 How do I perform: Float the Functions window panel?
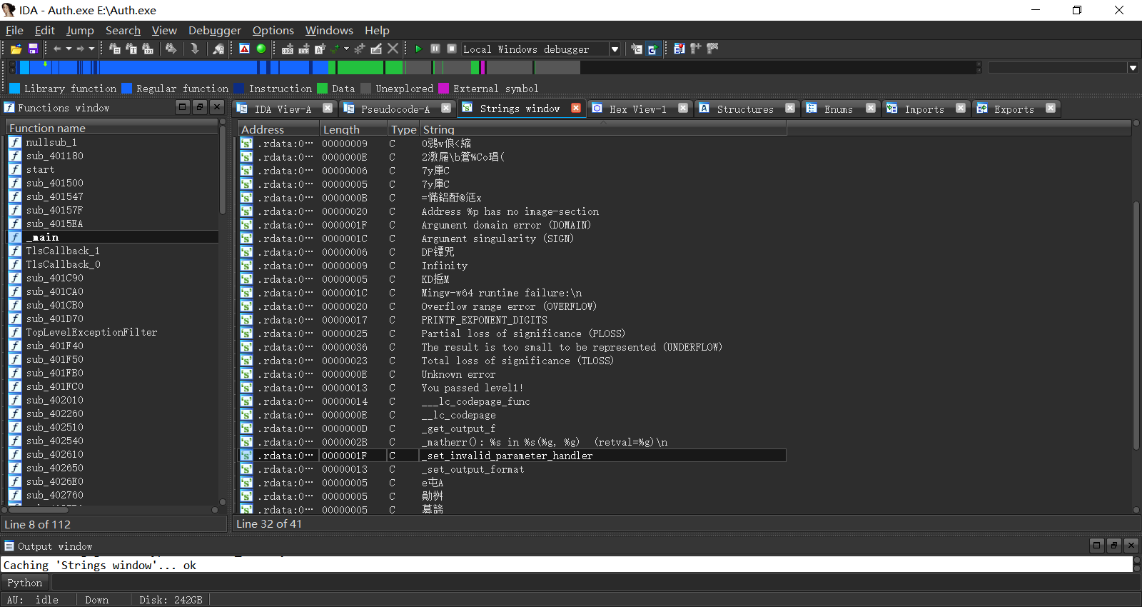tap(200, 107)
